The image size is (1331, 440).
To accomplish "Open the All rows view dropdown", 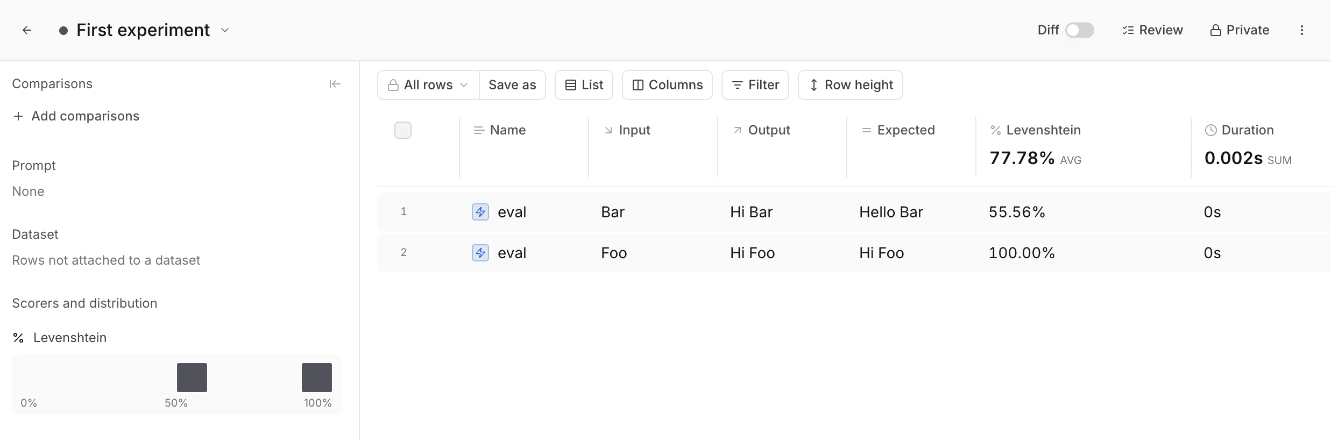I will (428, 85).
